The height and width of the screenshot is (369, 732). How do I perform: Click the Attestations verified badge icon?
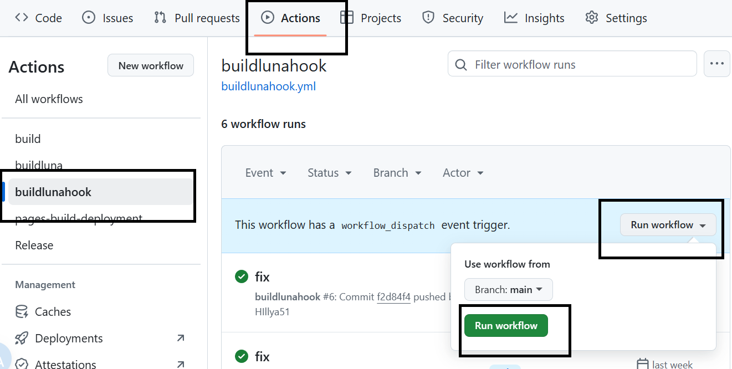(x=22, y=365)
